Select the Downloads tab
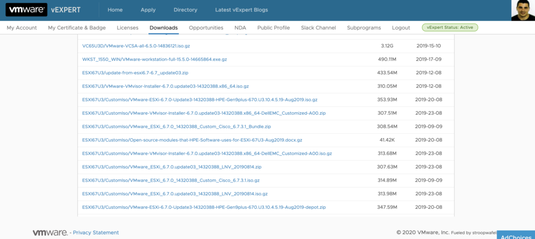 (164, 28)
